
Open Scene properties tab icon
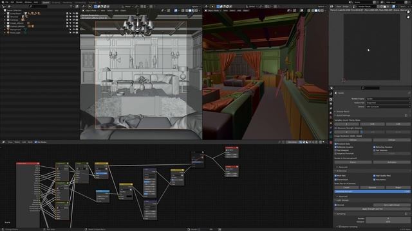click(331, 113)
